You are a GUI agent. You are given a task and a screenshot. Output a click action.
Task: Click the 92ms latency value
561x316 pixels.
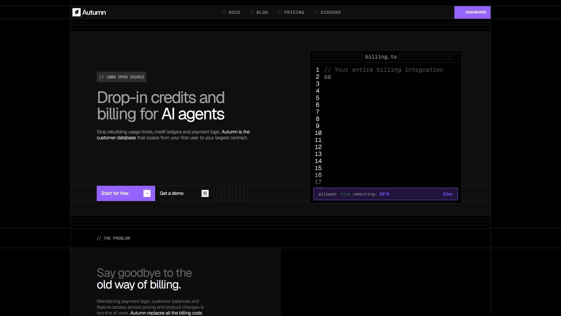coord(448,194)
